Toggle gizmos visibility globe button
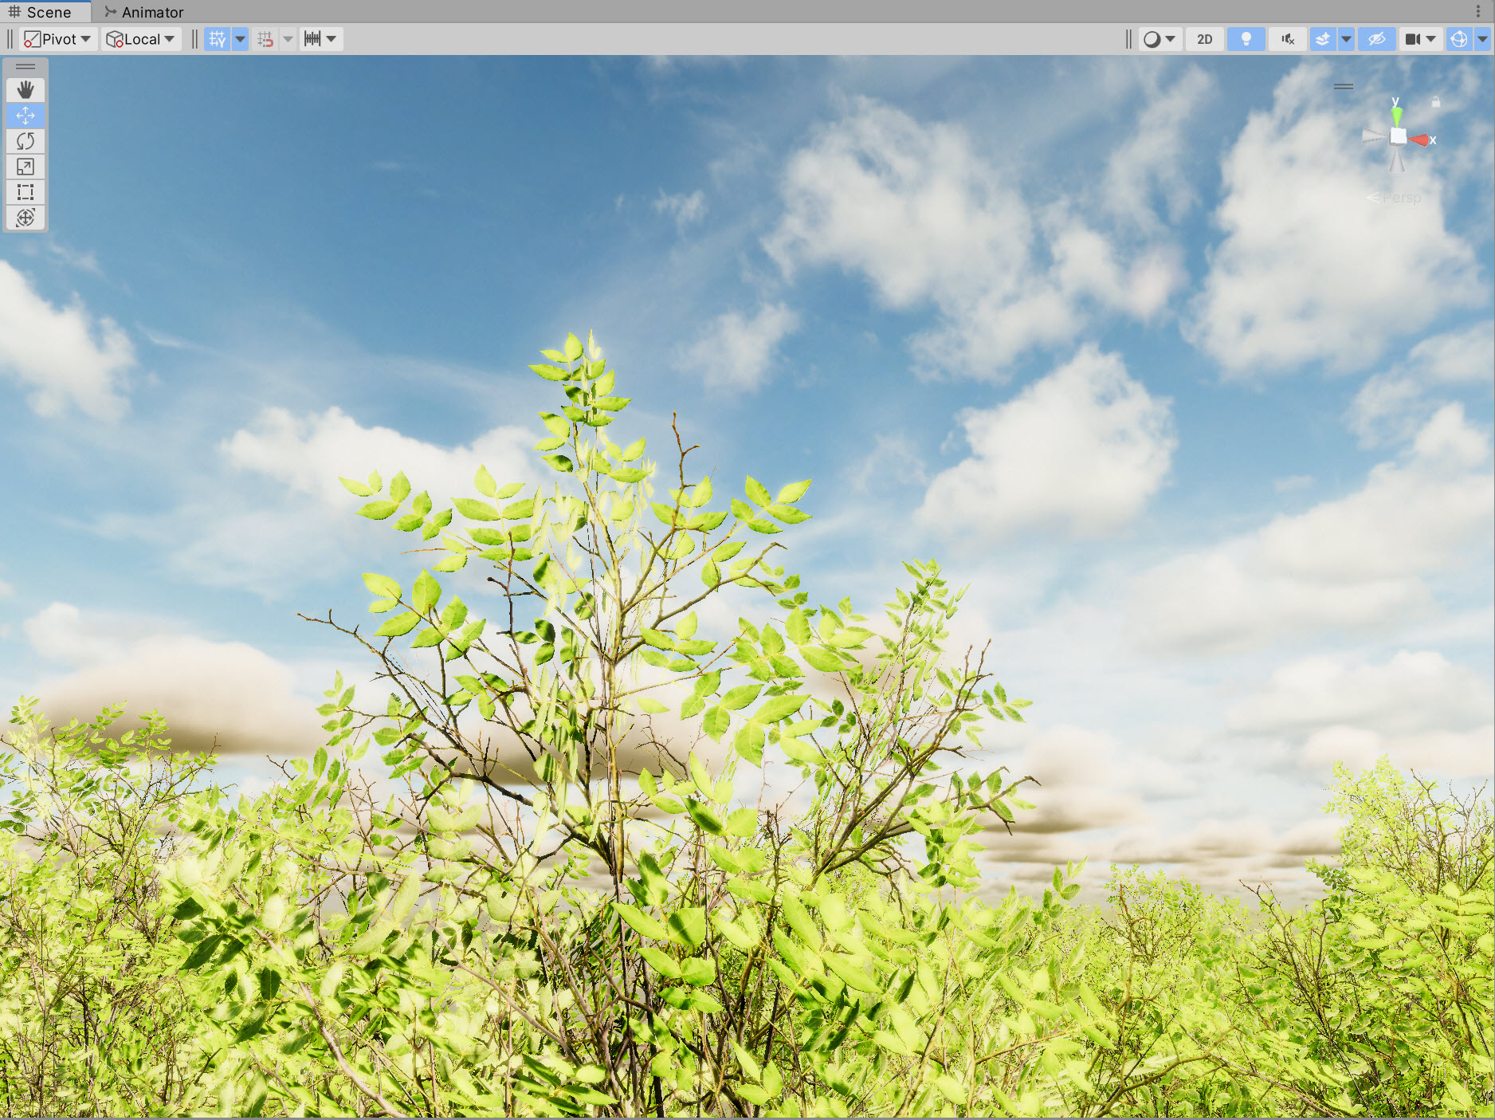1495x1120 pixels. (x=1458, y=39)
